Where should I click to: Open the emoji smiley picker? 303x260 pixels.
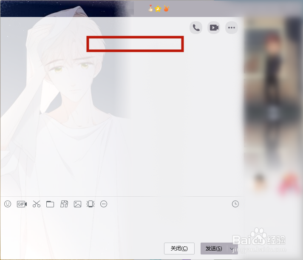8,204
